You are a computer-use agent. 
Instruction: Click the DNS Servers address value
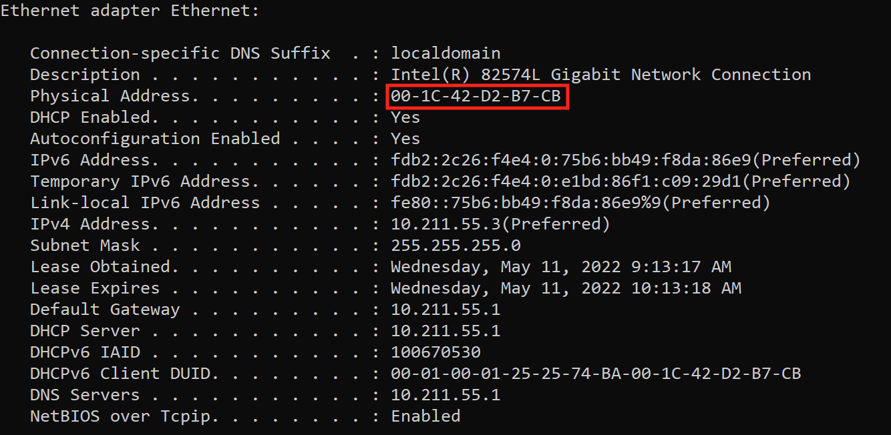pos(445,395)
